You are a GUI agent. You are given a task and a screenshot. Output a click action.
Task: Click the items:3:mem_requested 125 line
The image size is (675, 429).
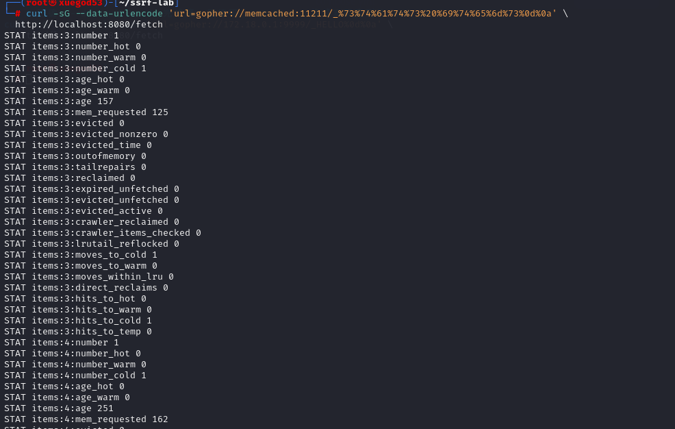[86, 112]
